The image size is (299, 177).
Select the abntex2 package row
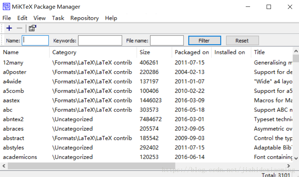146,119
